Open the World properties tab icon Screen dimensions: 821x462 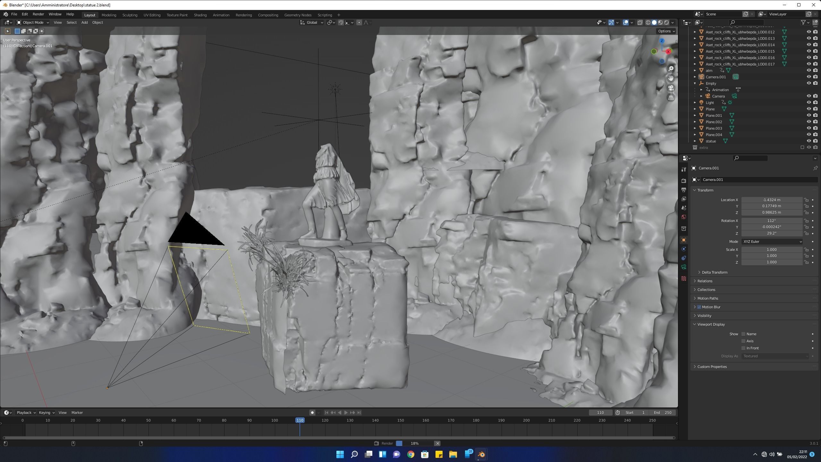tap(684, 217)
